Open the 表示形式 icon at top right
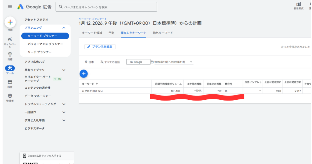Screen dimensions: 312x164 click(x=298, y=4)
